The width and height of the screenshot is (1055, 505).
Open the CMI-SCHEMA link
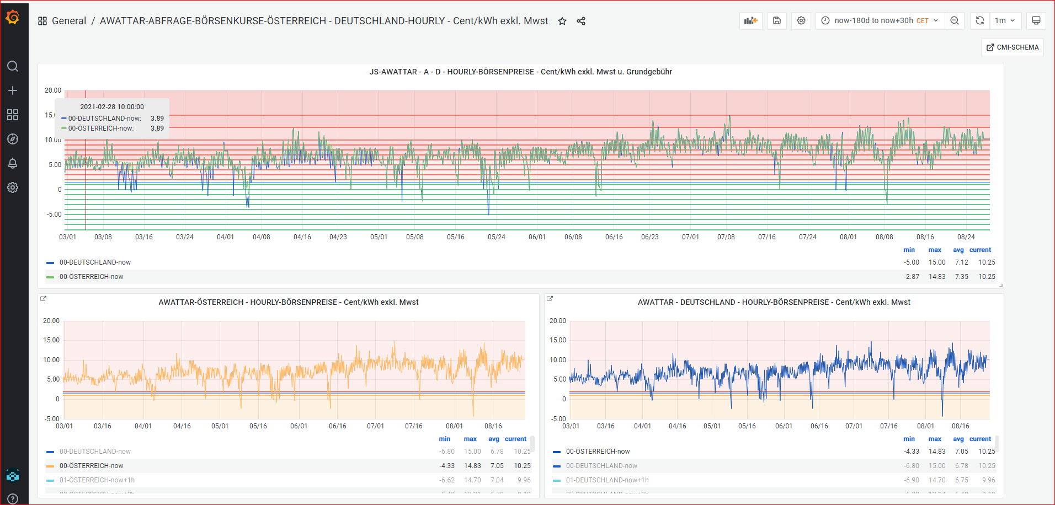click(x=1013, y=47)
